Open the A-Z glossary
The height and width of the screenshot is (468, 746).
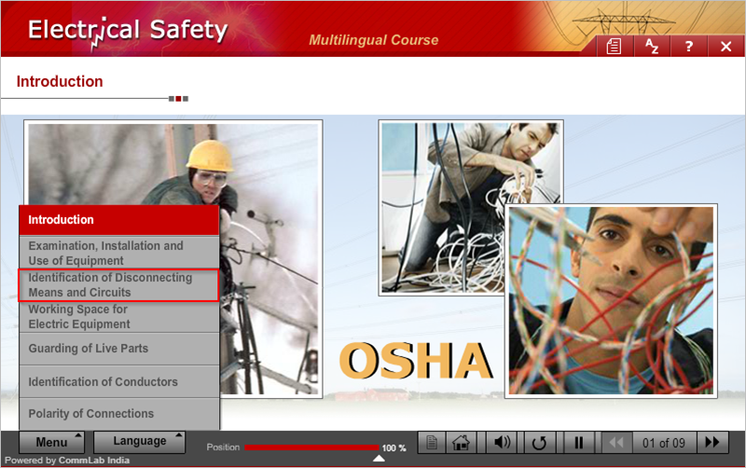pyautogui.click(x=652, y=47)
